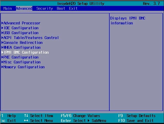Click Enter Select SubMenu hint

click(x=83, y=121)
